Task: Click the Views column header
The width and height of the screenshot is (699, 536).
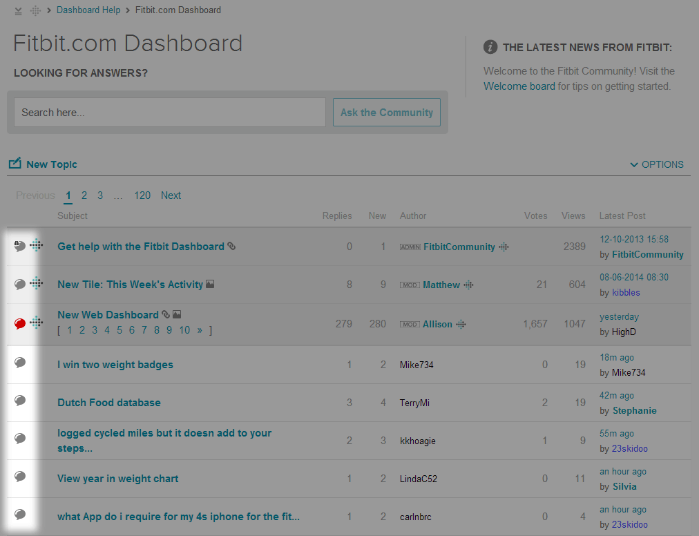Action: (573, 216)
